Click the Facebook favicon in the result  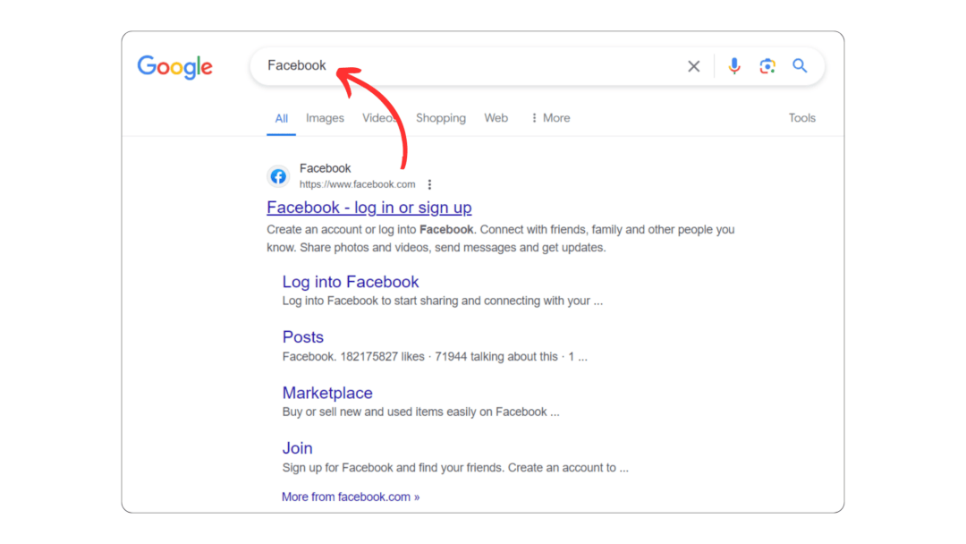278,176
